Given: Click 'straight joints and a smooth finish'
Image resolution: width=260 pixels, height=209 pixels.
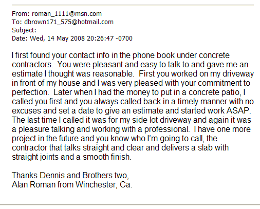Looking at the screenshot, I should click(71, 157).
